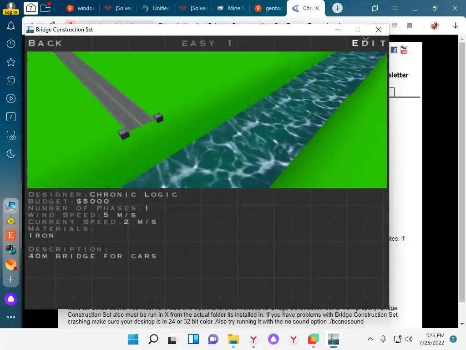Open Alice assistant purple icon in sidebar

[11, 299]
